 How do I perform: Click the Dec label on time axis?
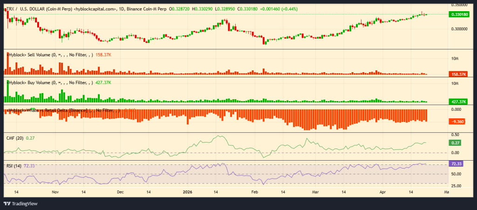[x=120, y=191]
